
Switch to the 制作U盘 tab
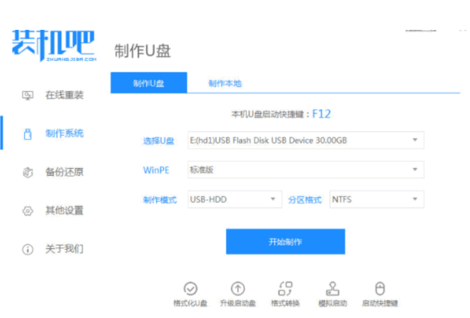click(x=149, y=83)
